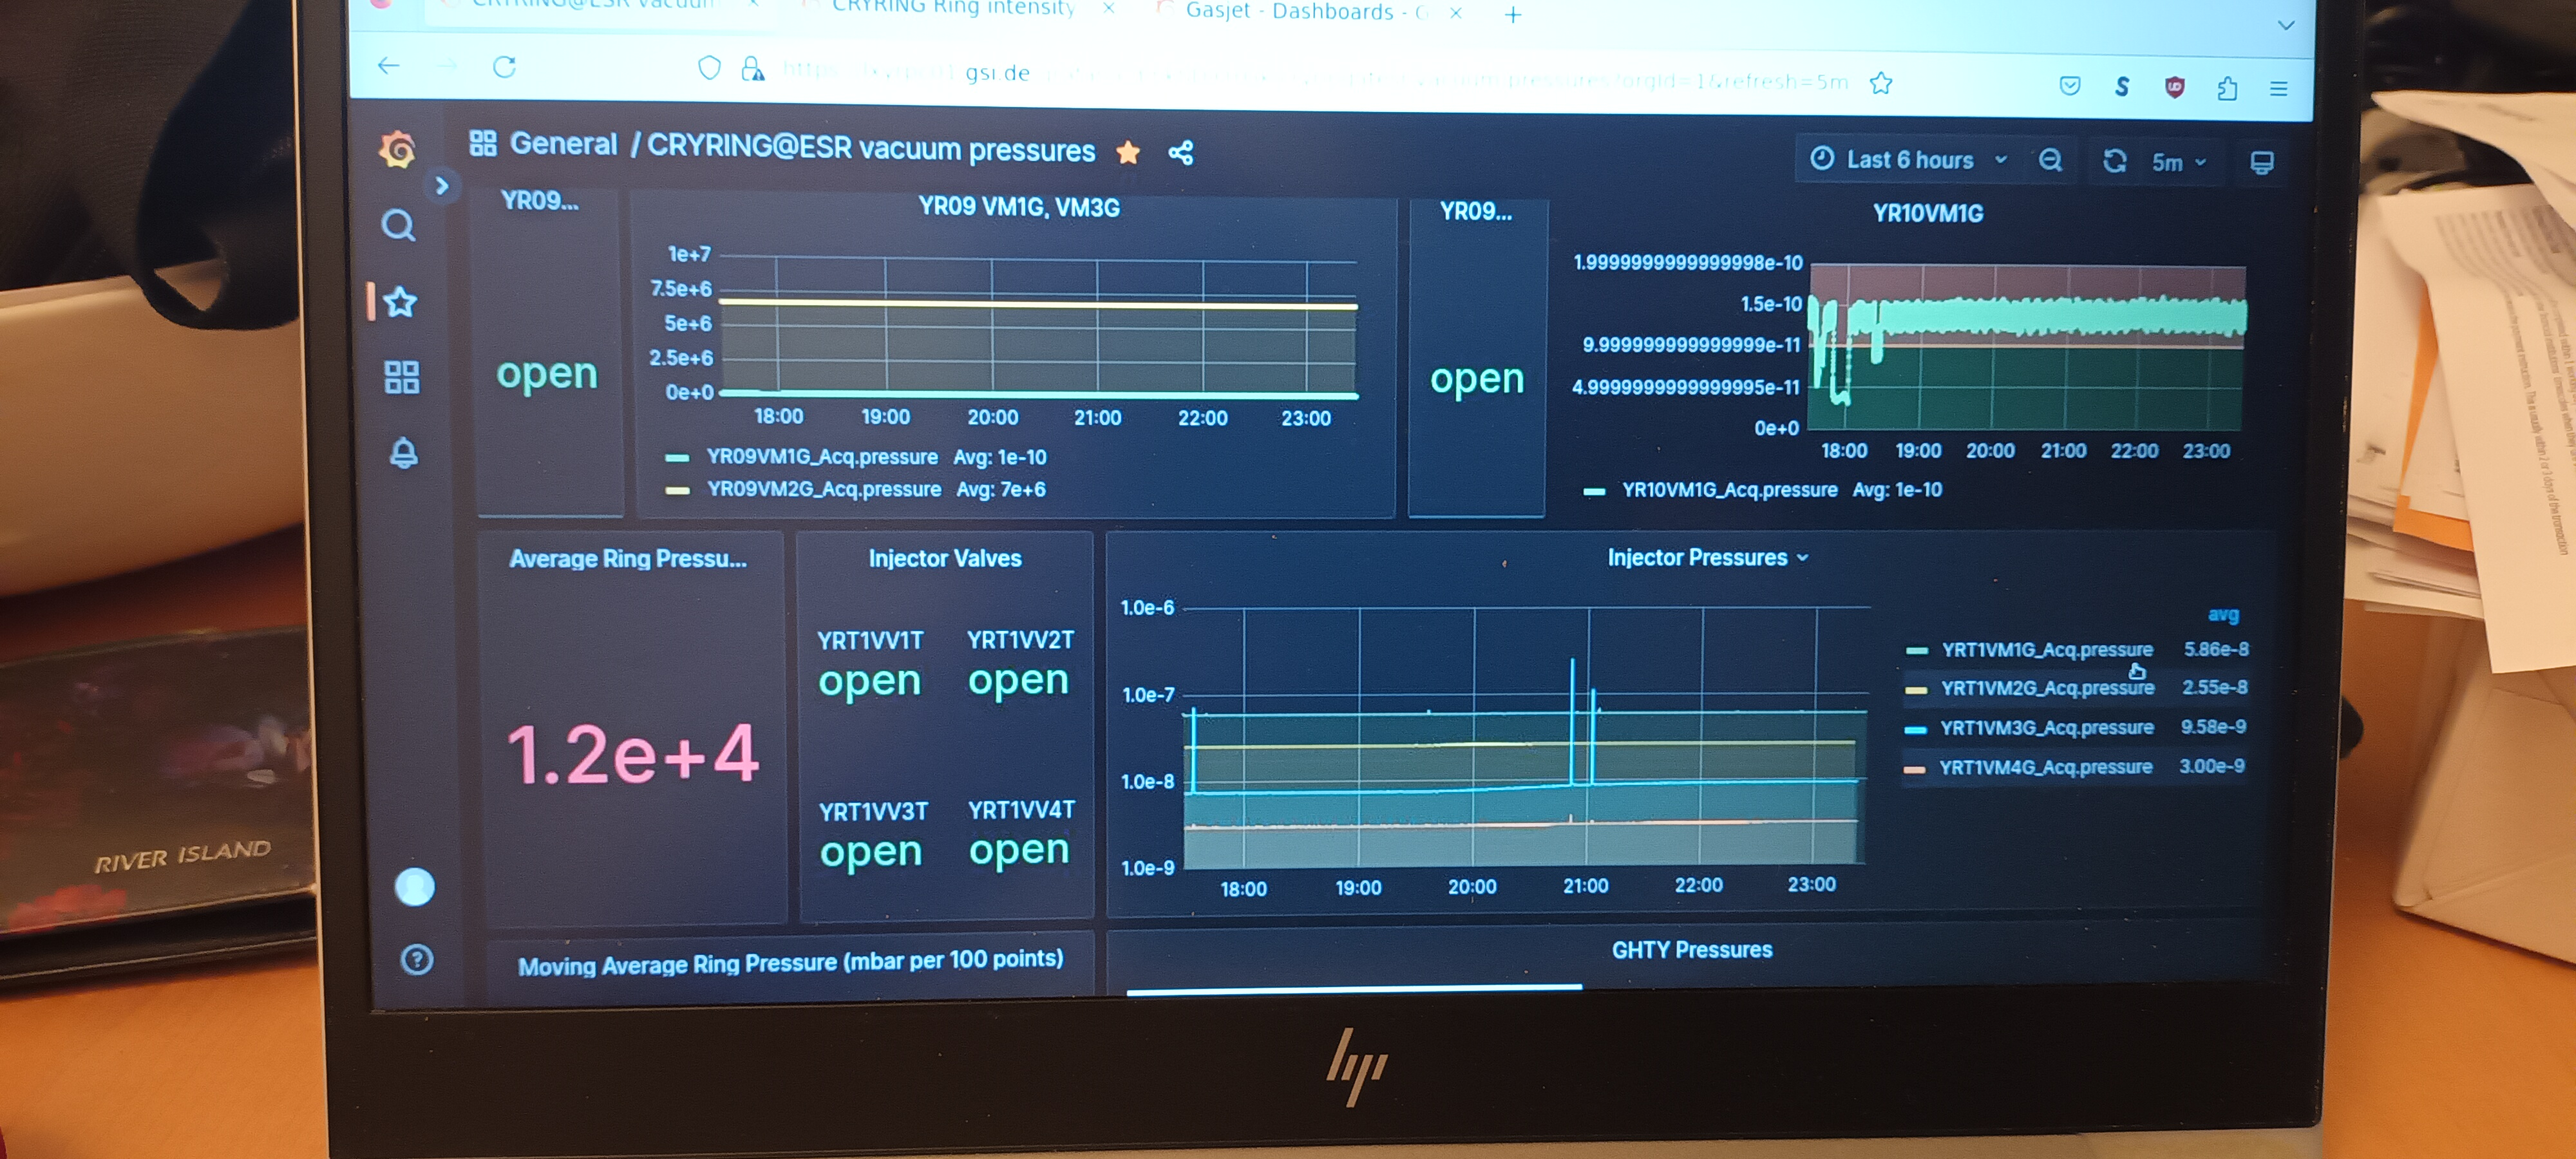This screenshot has height=1159, width=2576.
Task: Open the user profile avatar
Action: 415,886
